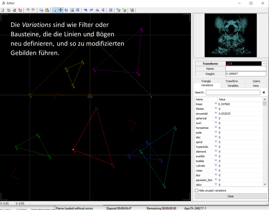Click the Undo arrow in the toolbar
The image size is (269, 210).
coord(28,10)
